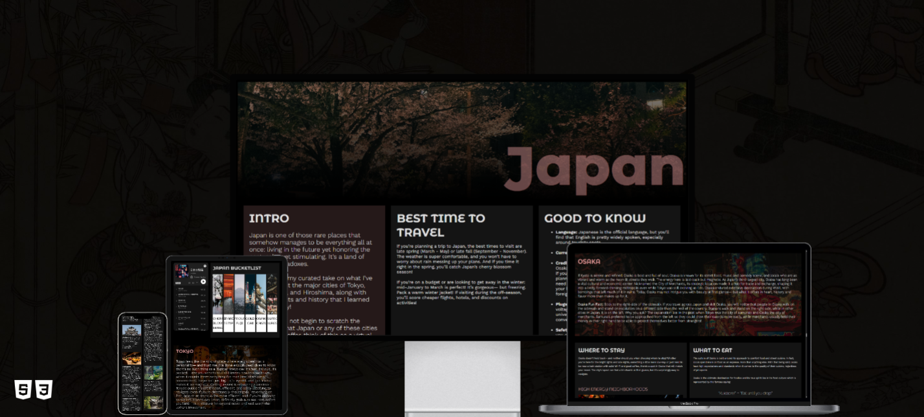Select the cherry blossom bucketlist card

click(217, 302)
